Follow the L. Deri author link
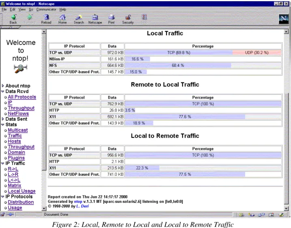 click(x=82, y=206)
